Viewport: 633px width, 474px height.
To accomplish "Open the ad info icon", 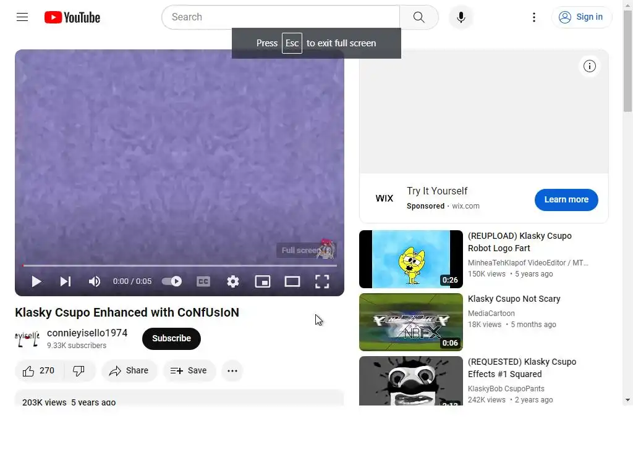I will pyautogui.click(x=589, y=66).
